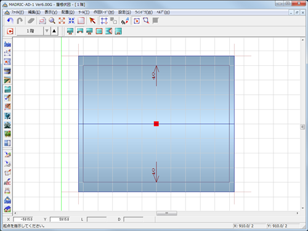Select the orange-framed roof type icon
This screenshot has width=308, height=231.
pyautogui.click(x=99, y=31)
